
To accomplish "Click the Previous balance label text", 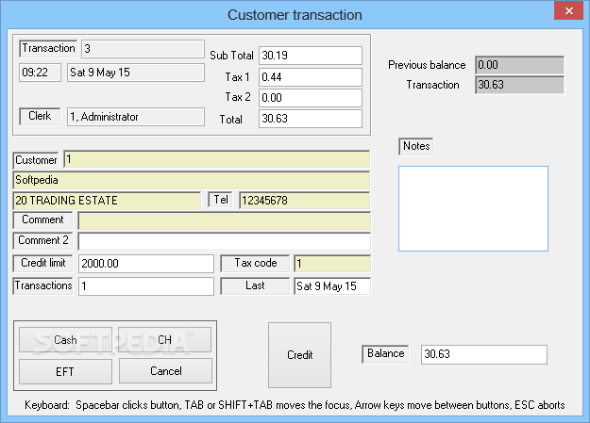I will (427, 65).
